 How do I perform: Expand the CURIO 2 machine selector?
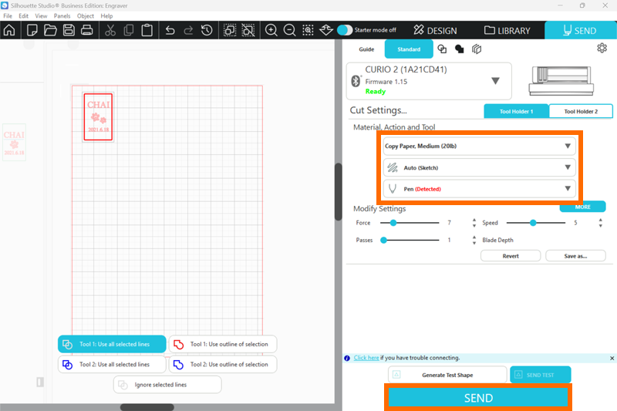click(495, 81)
